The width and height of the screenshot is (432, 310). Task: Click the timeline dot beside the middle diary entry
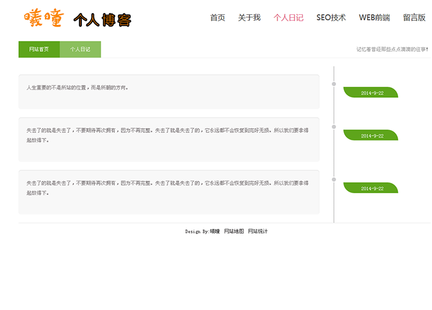[x=334, y=127]
